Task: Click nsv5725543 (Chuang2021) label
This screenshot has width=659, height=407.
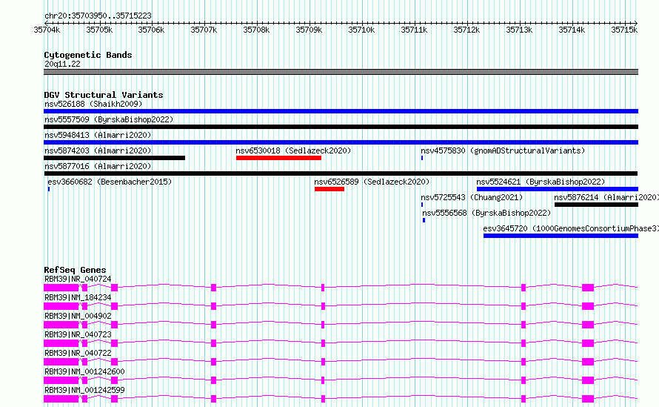Action: 472,197
